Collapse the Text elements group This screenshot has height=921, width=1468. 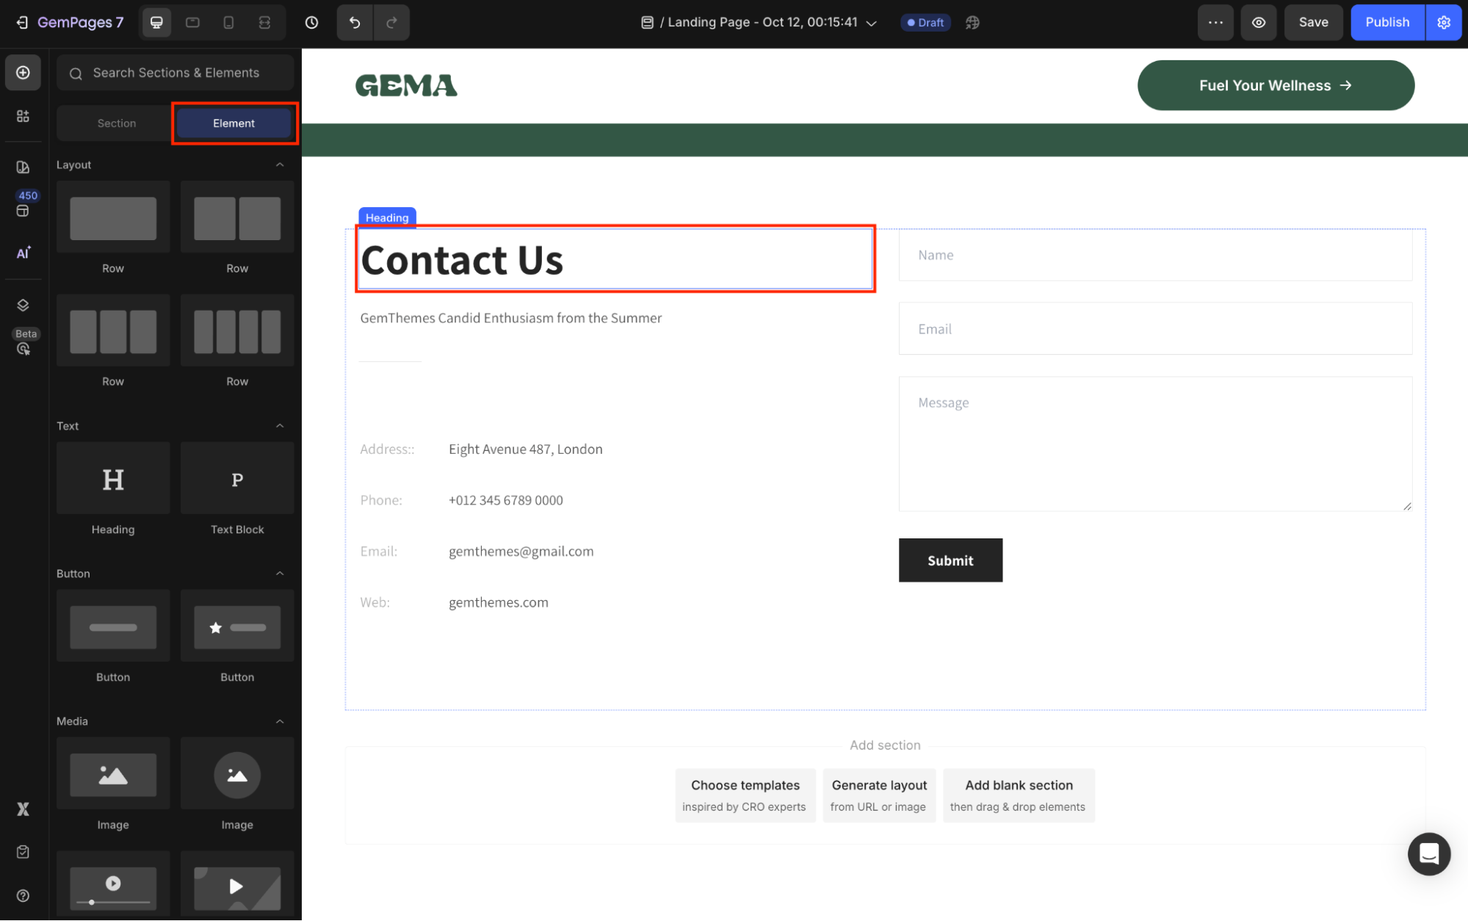tap(280, 426)
